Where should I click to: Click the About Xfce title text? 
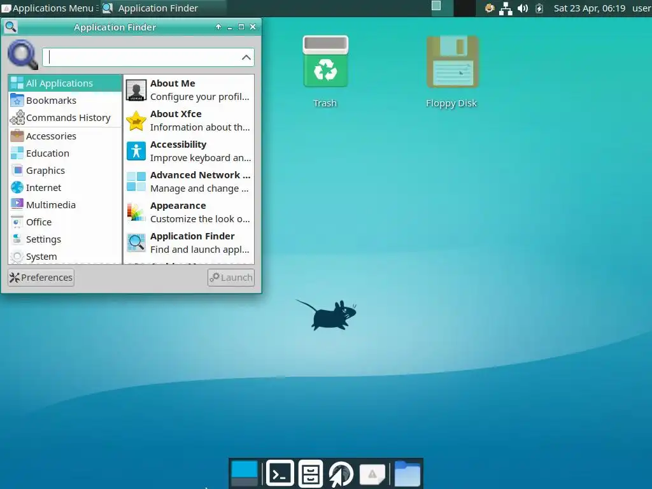(176, 114)
